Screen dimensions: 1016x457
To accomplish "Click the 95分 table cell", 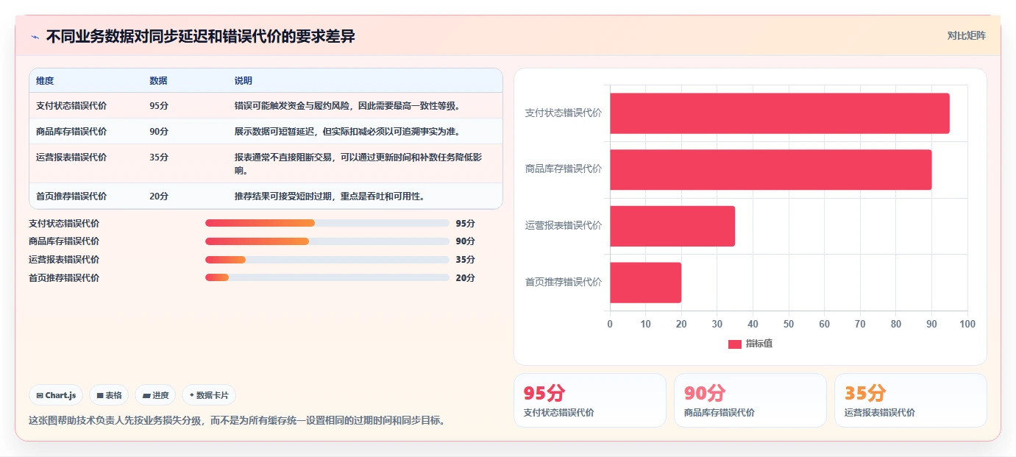I will coord(159,106).
